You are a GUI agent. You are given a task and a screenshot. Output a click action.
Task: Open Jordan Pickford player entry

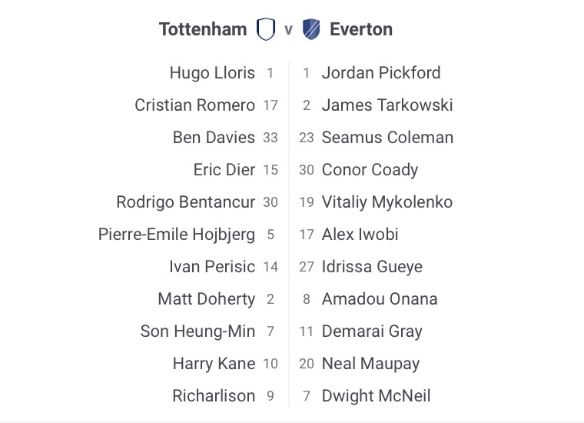(381, 73)
